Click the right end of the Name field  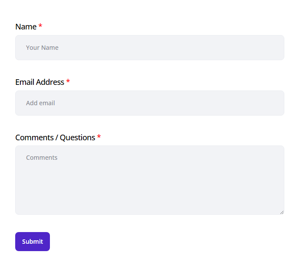273,48
